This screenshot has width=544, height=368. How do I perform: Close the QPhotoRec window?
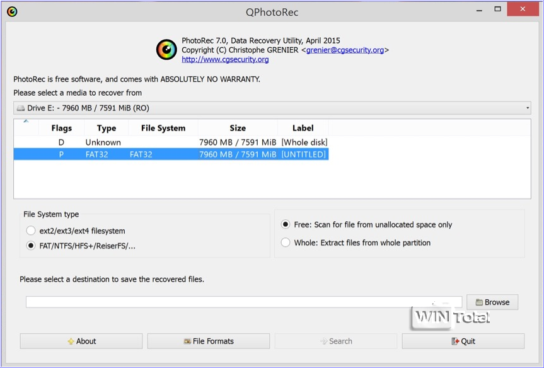(x=523, y=9)
